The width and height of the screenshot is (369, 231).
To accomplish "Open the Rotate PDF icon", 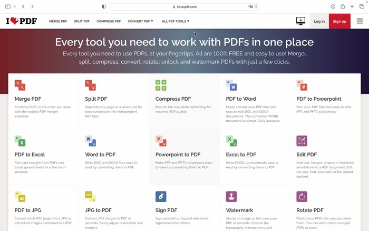I will [302, 197].
